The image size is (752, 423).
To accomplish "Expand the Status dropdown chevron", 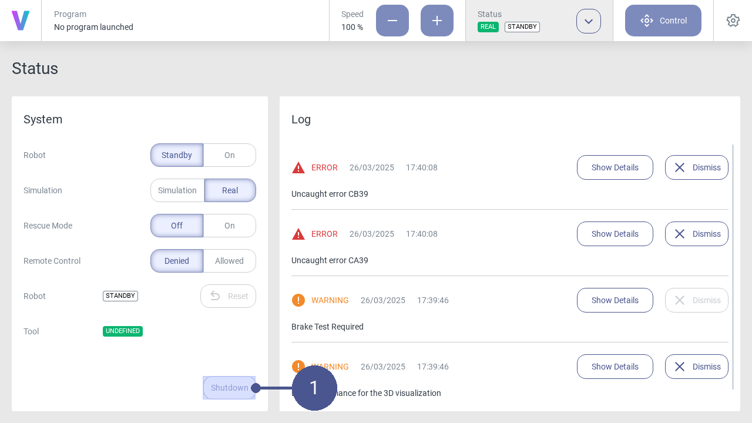I will [588, 20].
